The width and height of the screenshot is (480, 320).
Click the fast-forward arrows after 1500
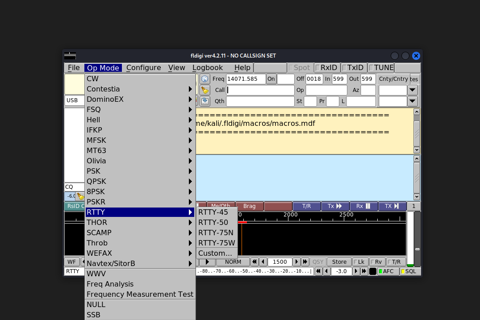(x=305, y=262)
